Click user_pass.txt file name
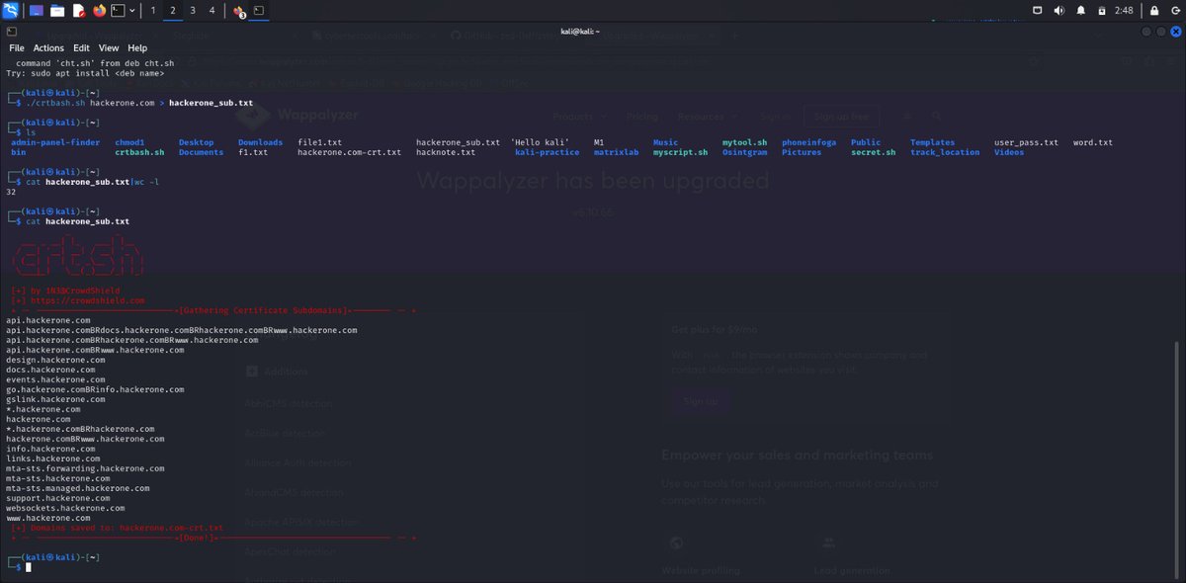1186x583 pixels. (x=1026, y=142)
